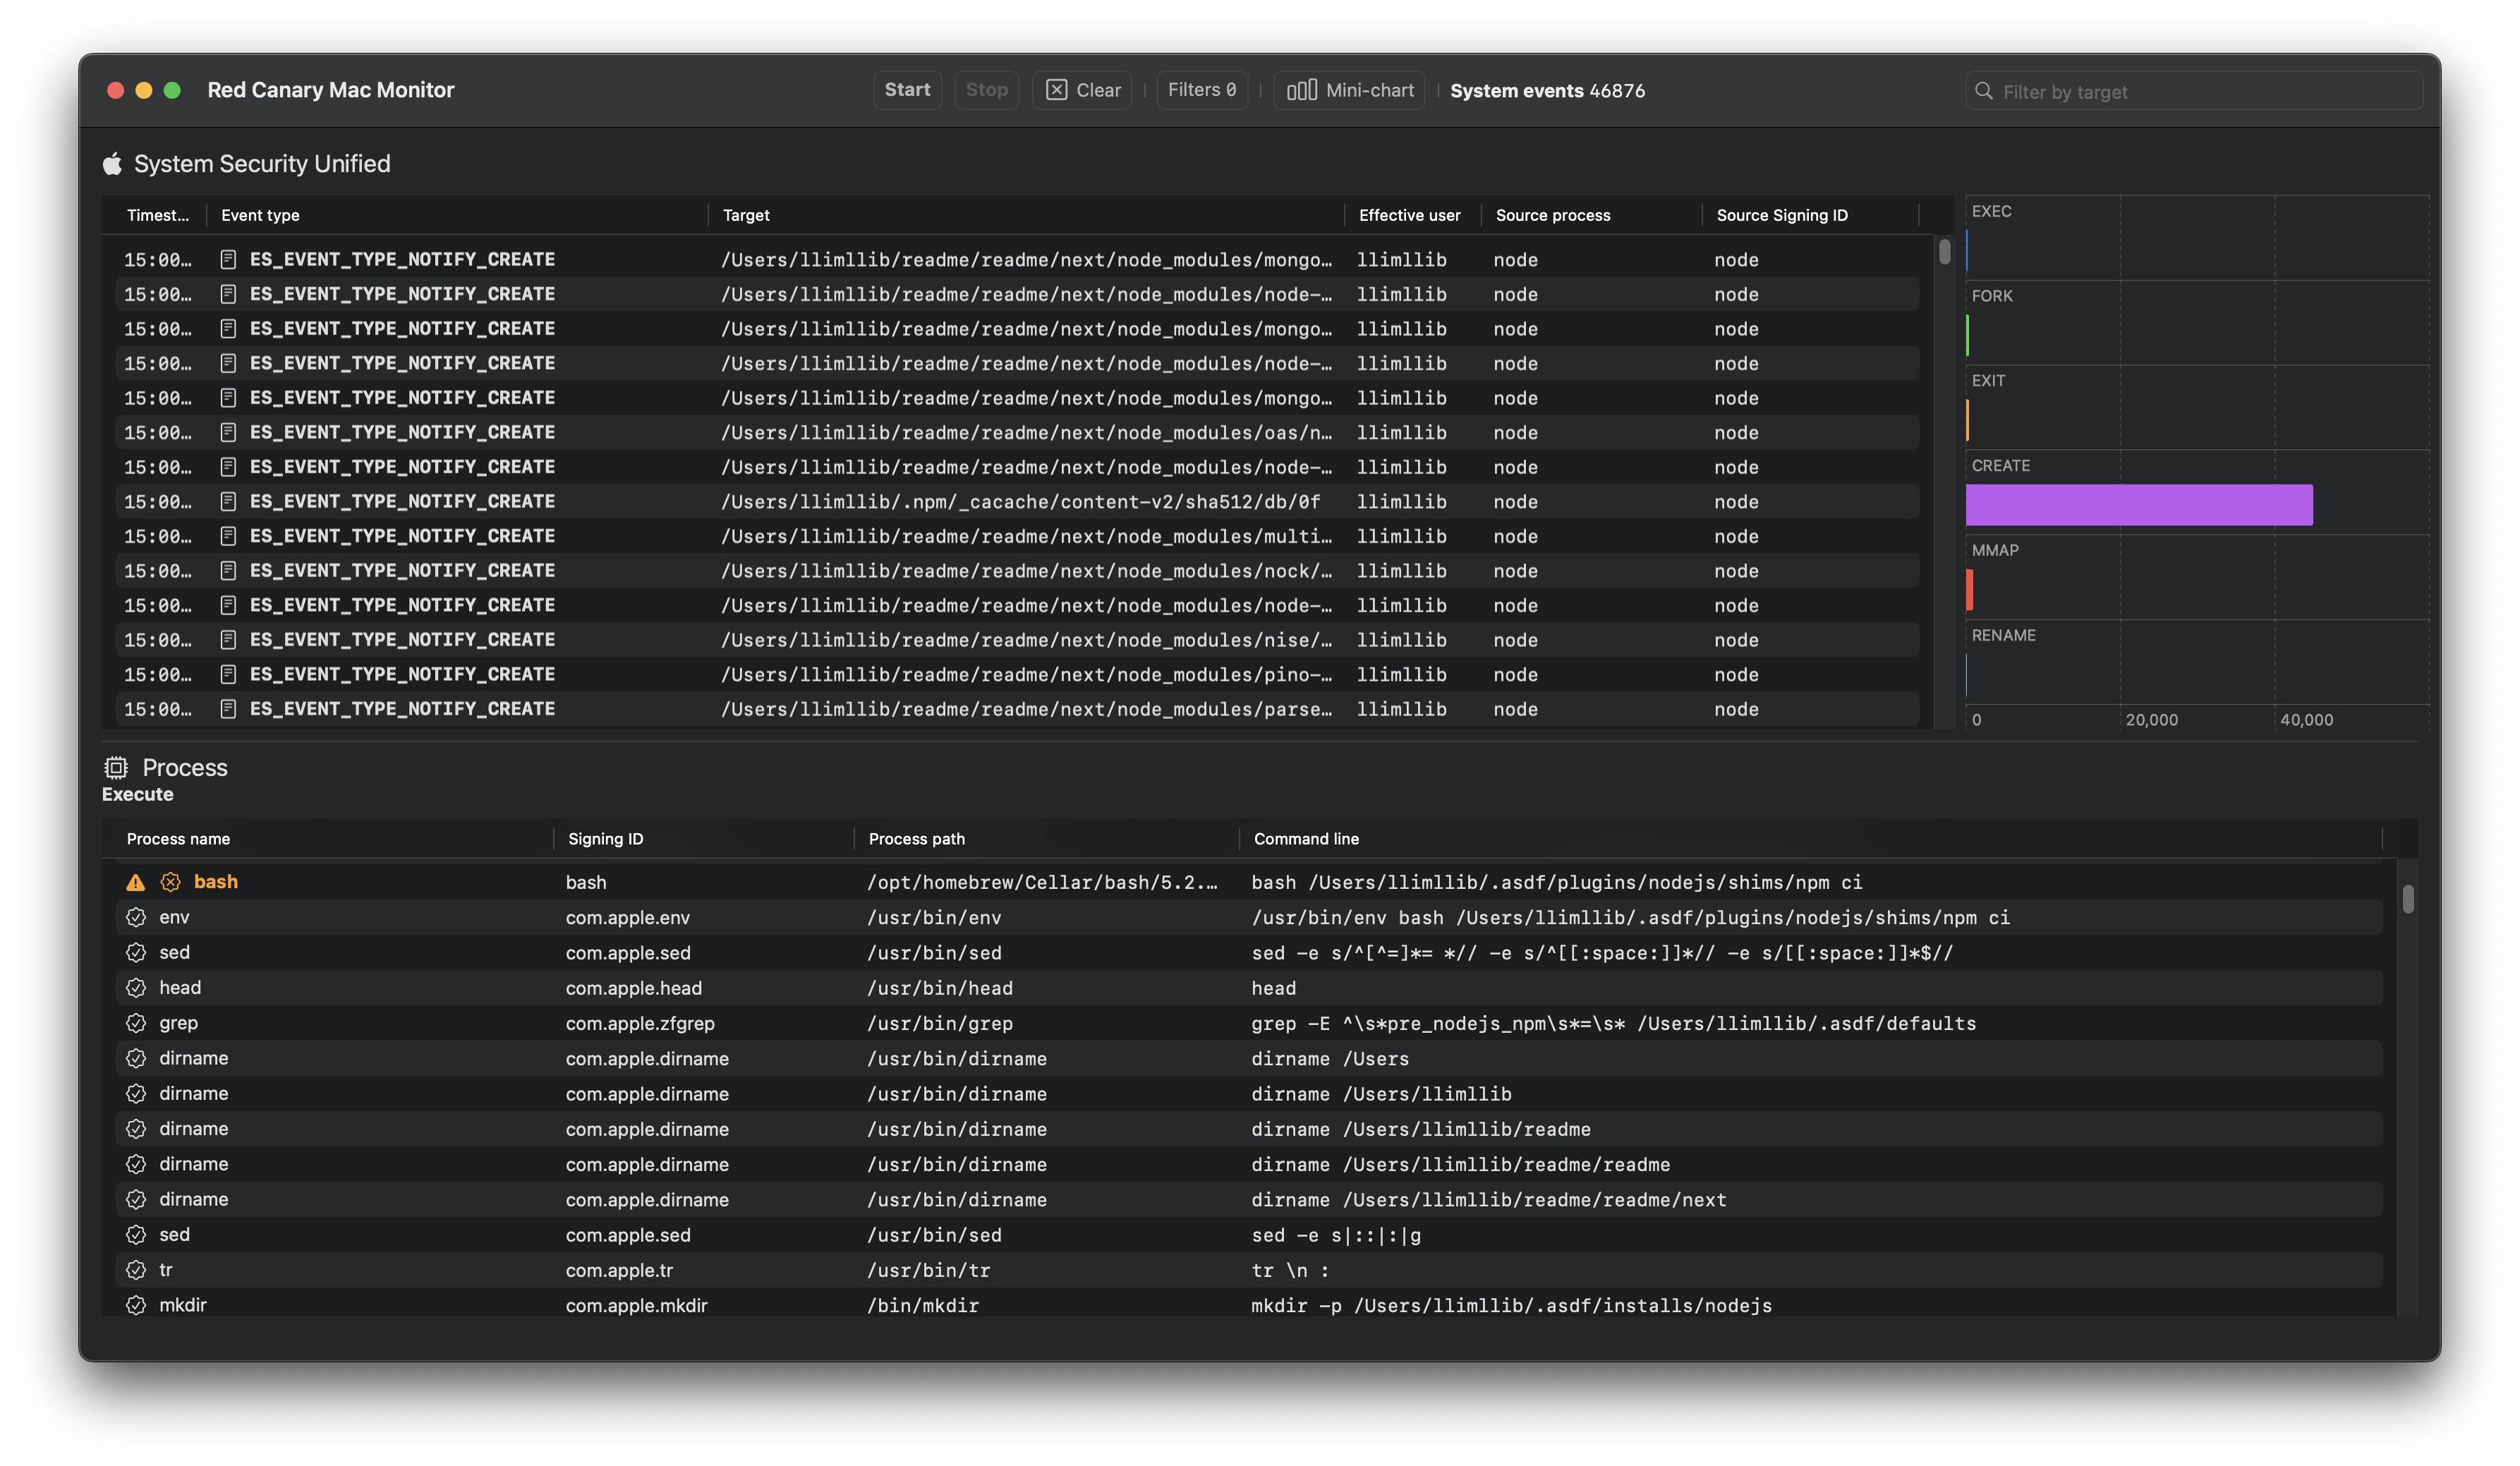Click the gear icon next to the env process

click(136, 917)
